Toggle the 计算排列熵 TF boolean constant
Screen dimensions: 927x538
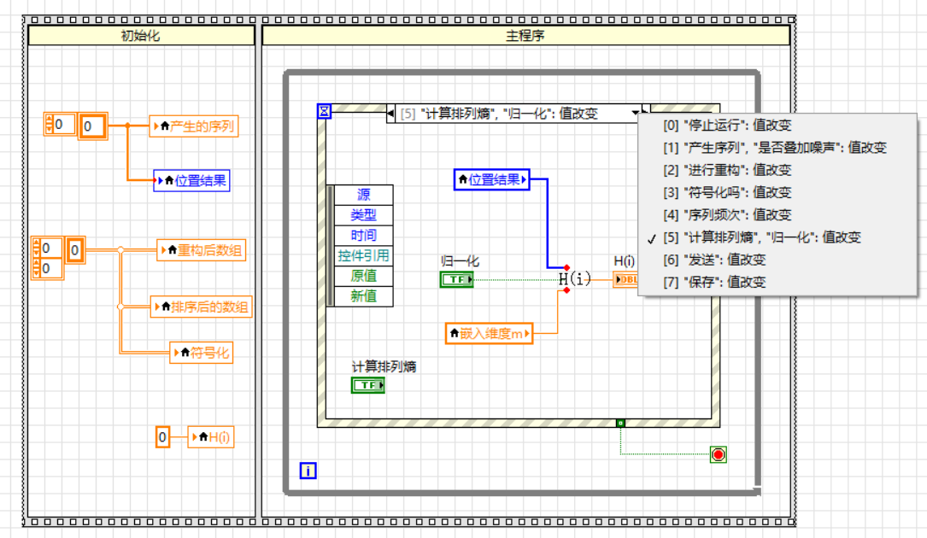[x=368, y=385]
